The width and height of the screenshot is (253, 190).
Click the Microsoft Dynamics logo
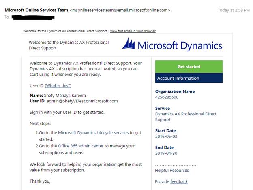pos(172,45)
